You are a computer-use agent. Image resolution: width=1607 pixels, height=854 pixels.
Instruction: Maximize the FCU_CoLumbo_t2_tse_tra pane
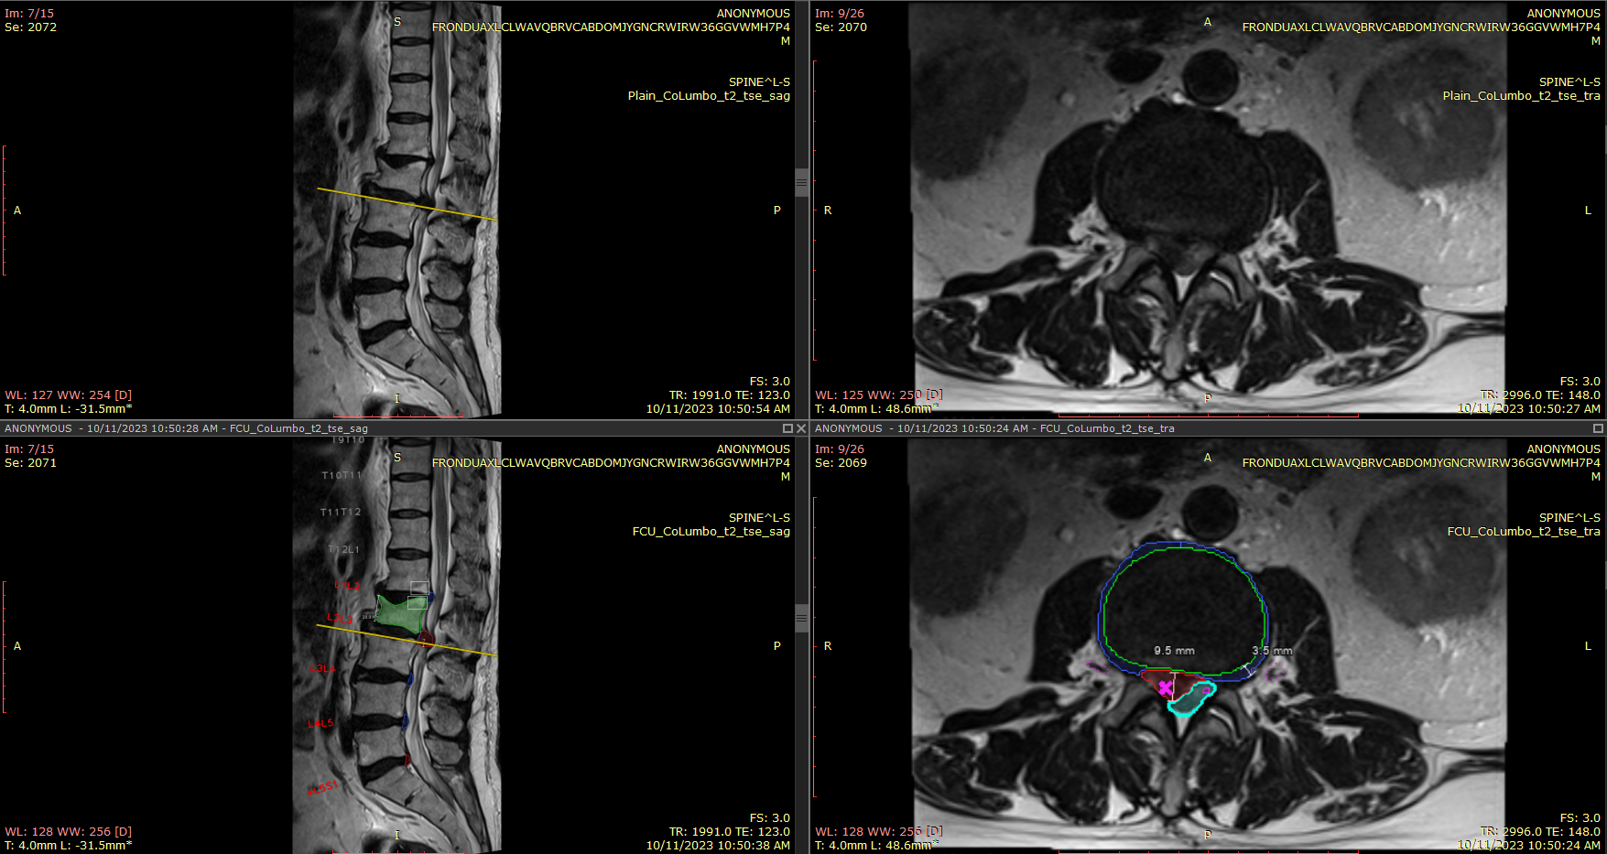click(1599, 428)
